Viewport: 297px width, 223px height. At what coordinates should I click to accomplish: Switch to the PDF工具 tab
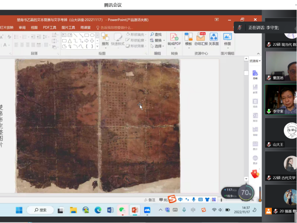(x=50, y=28)
